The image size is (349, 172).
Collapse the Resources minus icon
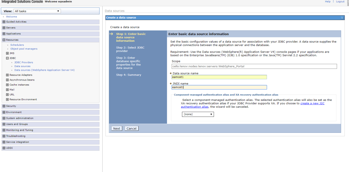coord(4,40)
